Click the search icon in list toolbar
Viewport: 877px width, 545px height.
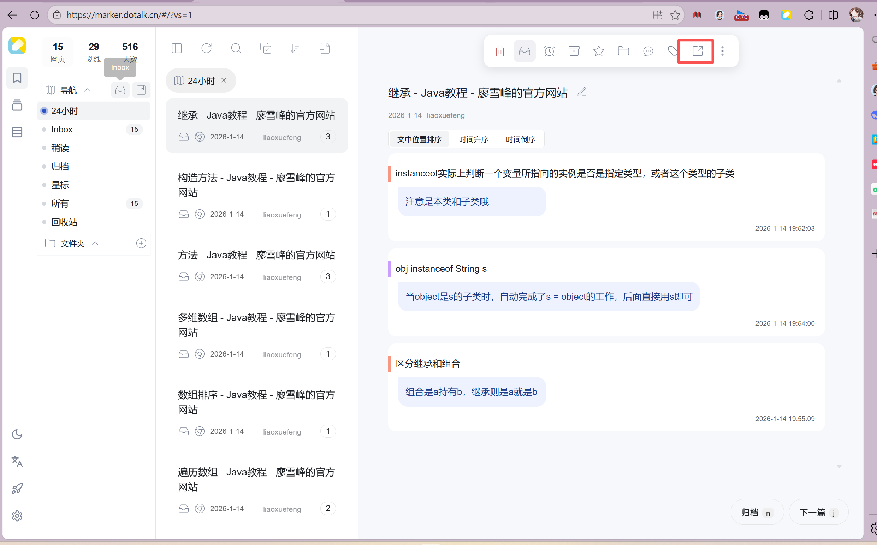tap(236, 48)
